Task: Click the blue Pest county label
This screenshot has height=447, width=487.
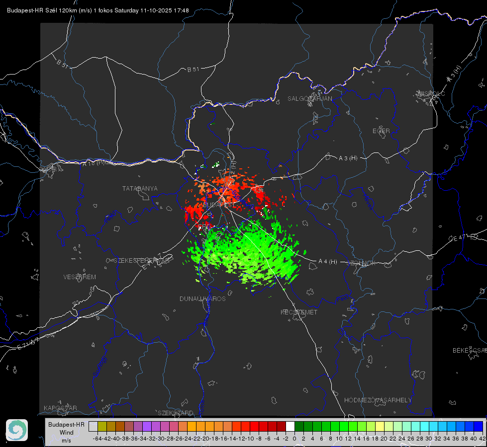Action: [343, 299]
